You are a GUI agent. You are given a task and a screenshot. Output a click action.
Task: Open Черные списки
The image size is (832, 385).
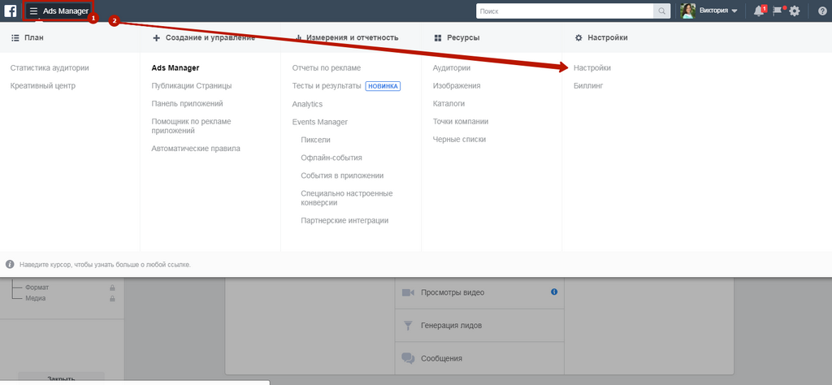click(x=460, y=140)
